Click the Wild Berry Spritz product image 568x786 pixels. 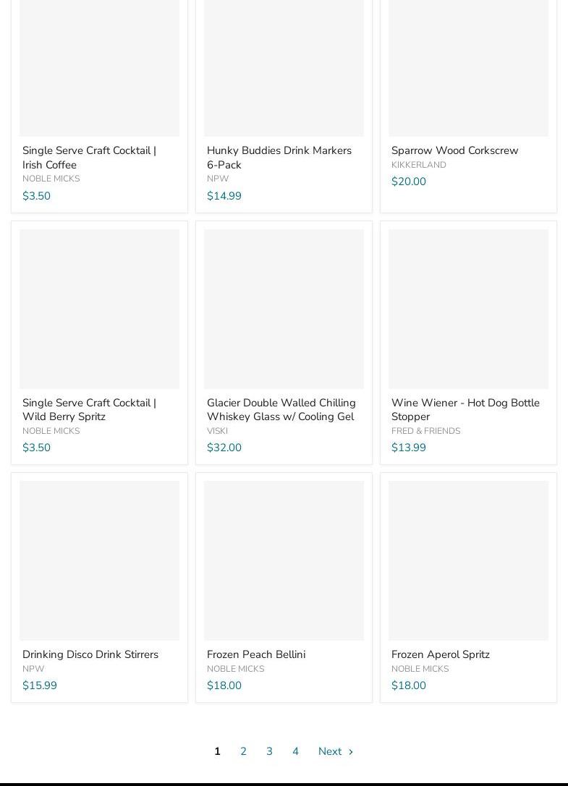tap(99, 309)
